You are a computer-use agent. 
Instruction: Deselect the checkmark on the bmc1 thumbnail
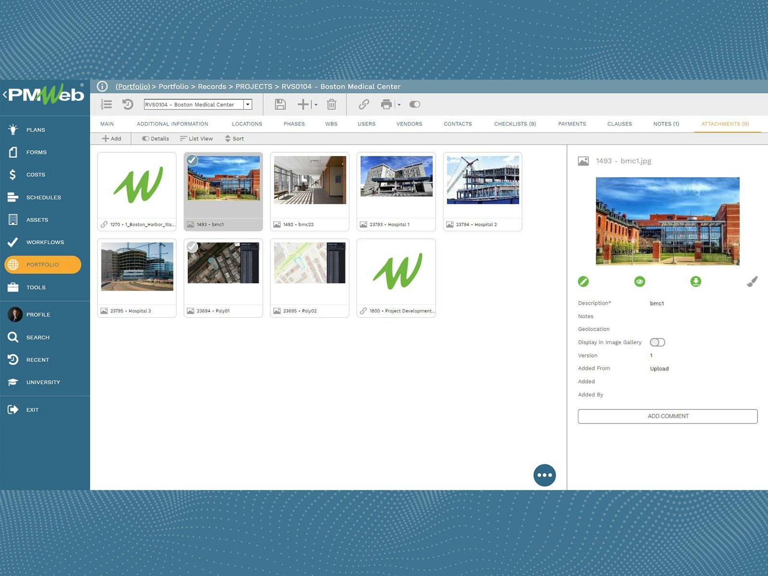(x=192, y=160)
